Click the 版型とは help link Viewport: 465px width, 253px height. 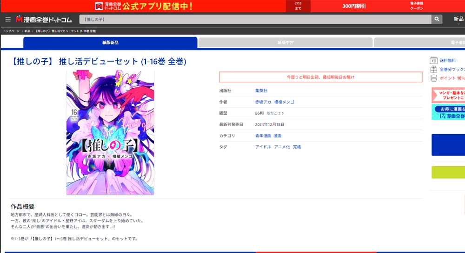click(275, 113)
